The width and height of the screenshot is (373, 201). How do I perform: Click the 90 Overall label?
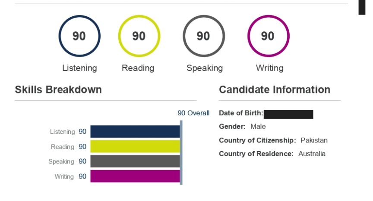(193, 113)
